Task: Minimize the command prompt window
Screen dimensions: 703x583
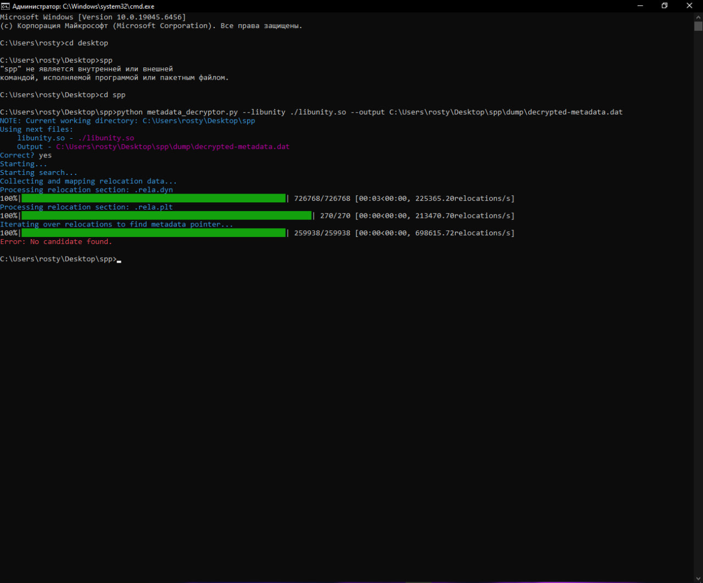Action: 640,6
